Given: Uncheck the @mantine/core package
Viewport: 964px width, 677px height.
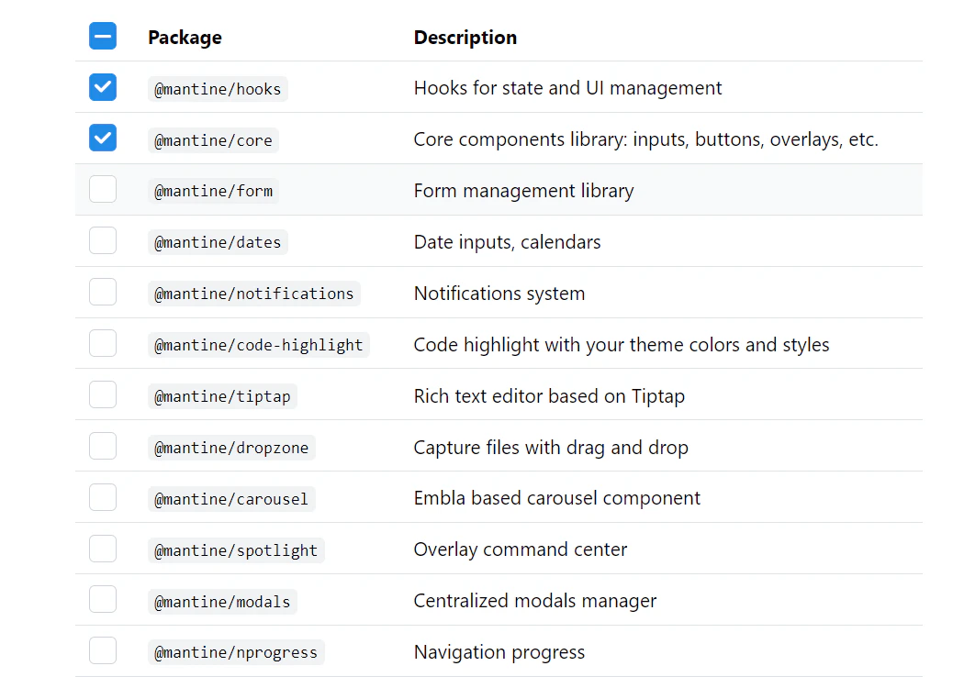Looking at the screenshot, I should tap(103, 139).
